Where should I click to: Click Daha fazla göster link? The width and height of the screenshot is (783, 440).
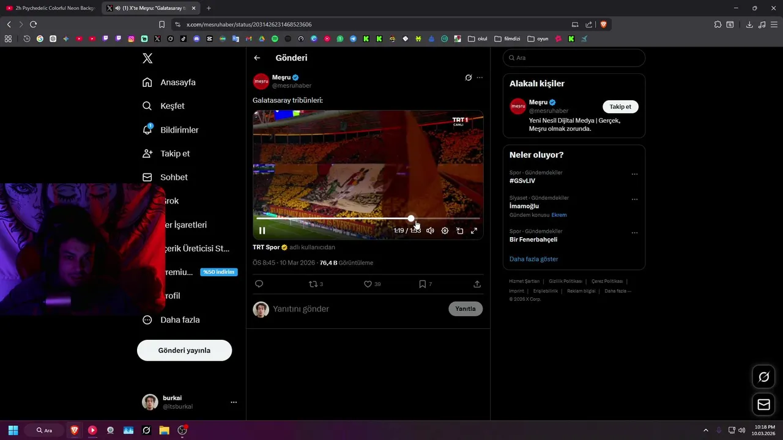[x=534, y=259]
